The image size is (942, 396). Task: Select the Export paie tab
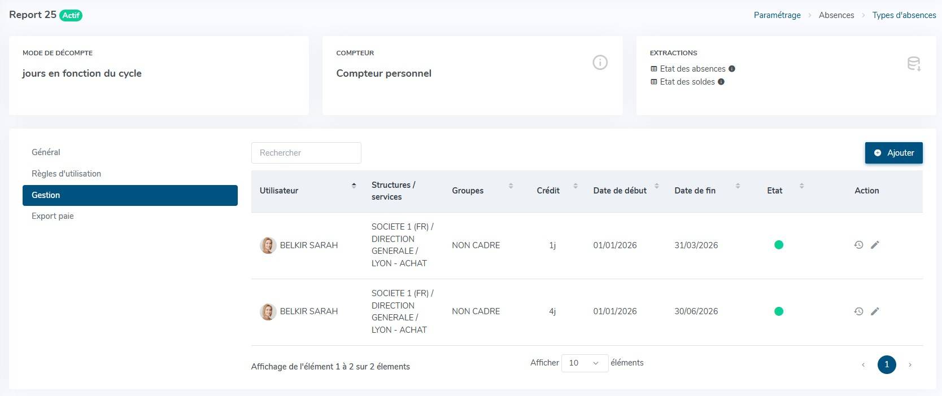53,216
